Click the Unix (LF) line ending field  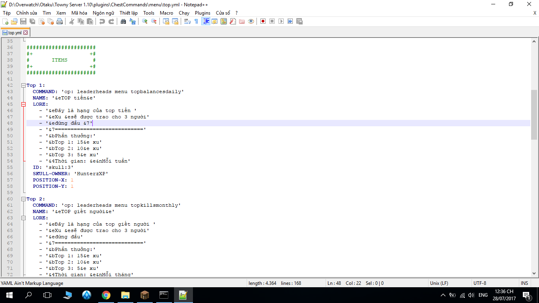(x=439, y=283)
